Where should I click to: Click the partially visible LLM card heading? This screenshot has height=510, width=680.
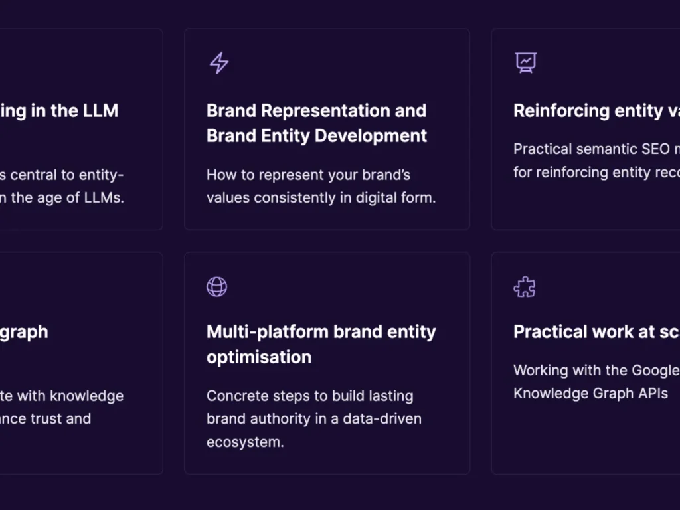pyautogui.click(x=60, y=110)
